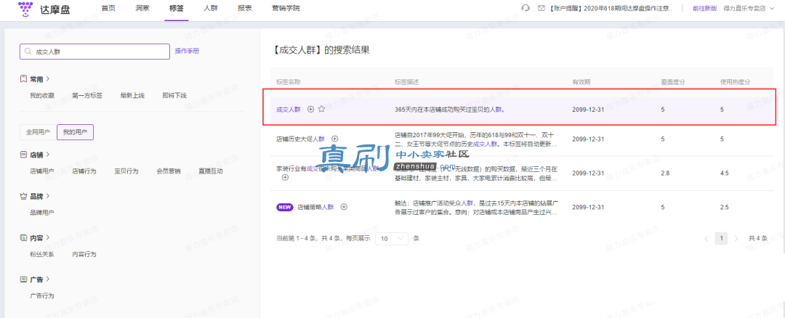Select 宝贝行为 subcategory
Screen dimensions: 785x318
(126, 171)
